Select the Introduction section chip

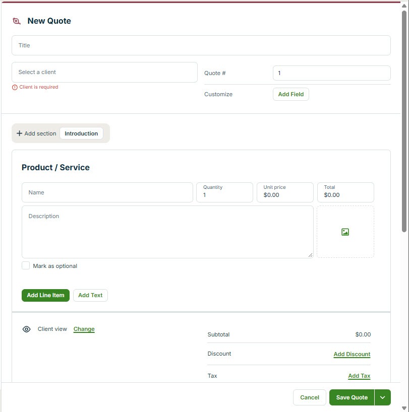coord(81,133)
